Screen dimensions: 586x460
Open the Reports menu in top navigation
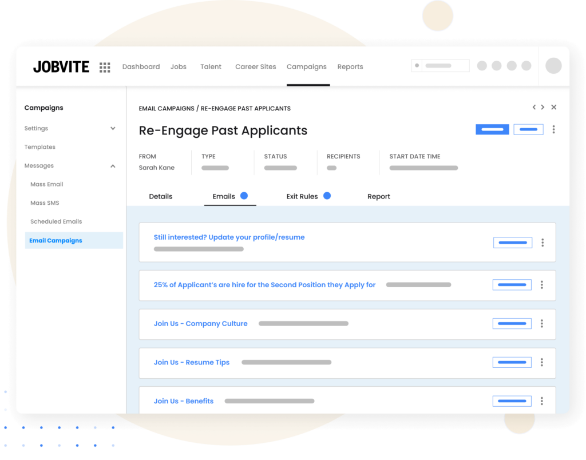point(350,67)
